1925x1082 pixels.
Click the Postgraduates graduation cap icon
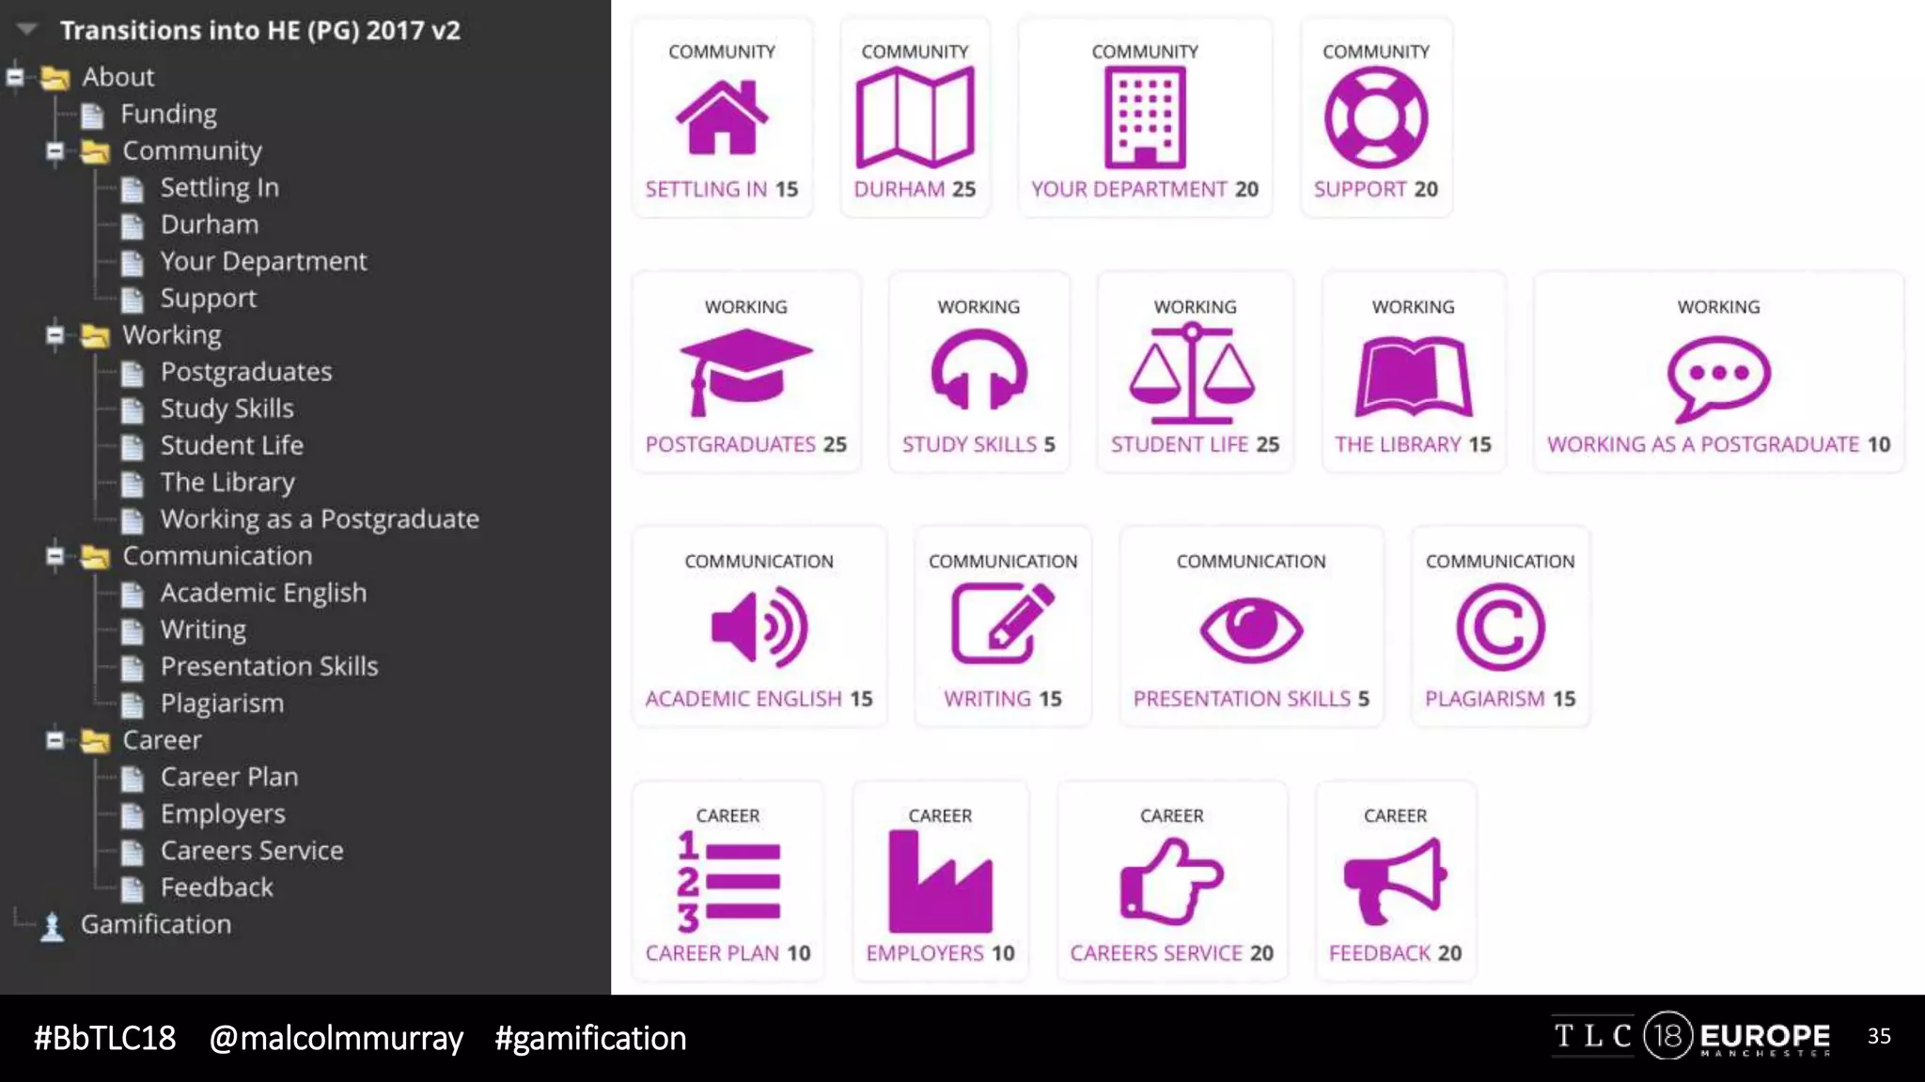click(x=745, y=372)
